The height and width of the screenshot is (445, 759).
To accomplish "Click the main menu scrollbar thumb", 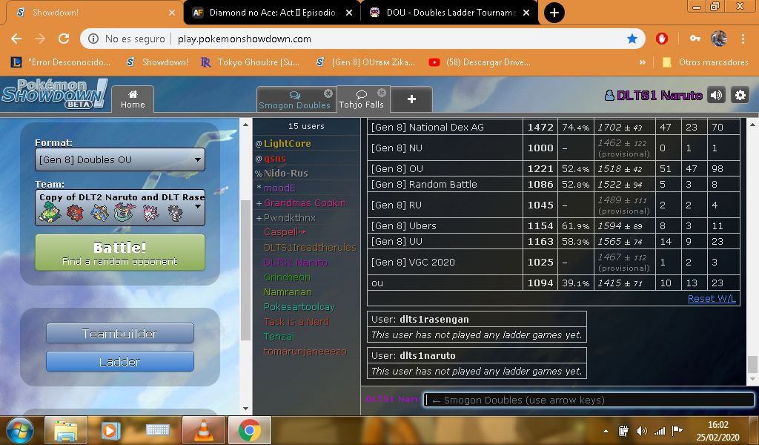I will coord(245,270).
